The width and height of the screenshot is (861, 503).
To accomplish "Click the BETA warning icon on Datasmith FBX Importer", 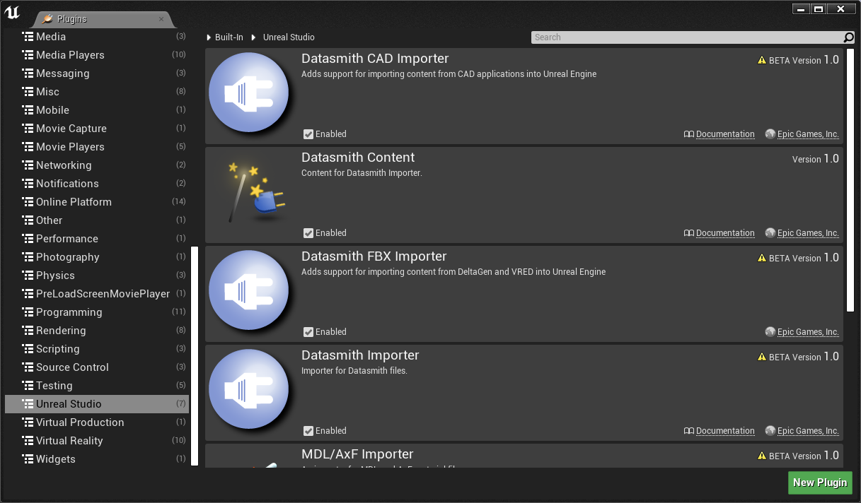I will (x=762, y=259).
